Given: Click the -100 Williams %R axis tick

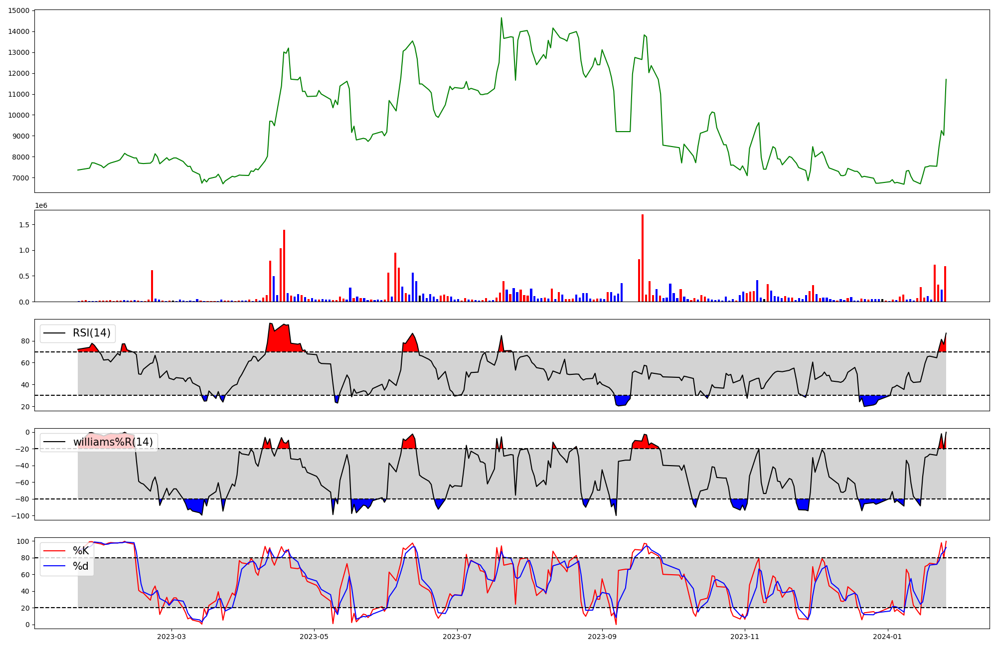Looking at the screenshot, I should [x=20, y=516].
